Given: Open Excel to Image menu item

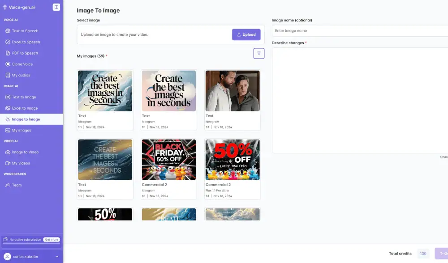Looking at the screenshot, I should tap(25, 108).
